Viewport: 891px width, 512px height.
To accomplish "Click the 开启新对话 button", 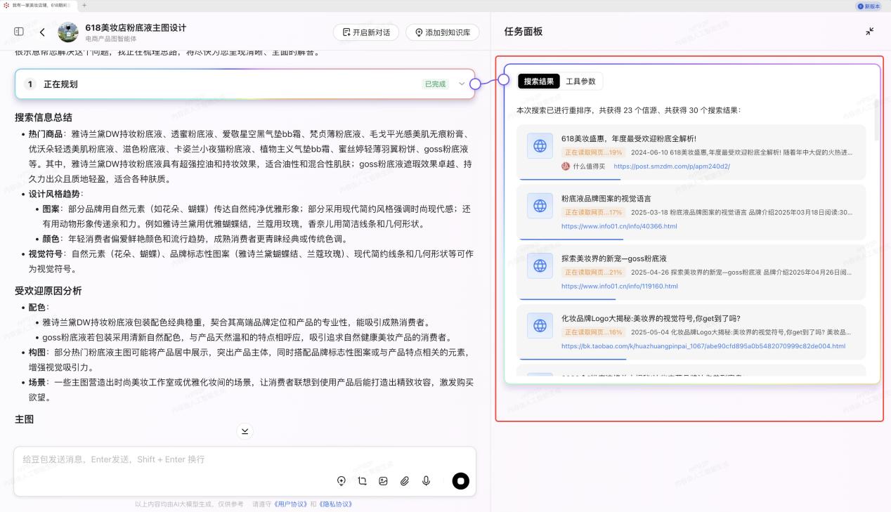I will (366, 32).
